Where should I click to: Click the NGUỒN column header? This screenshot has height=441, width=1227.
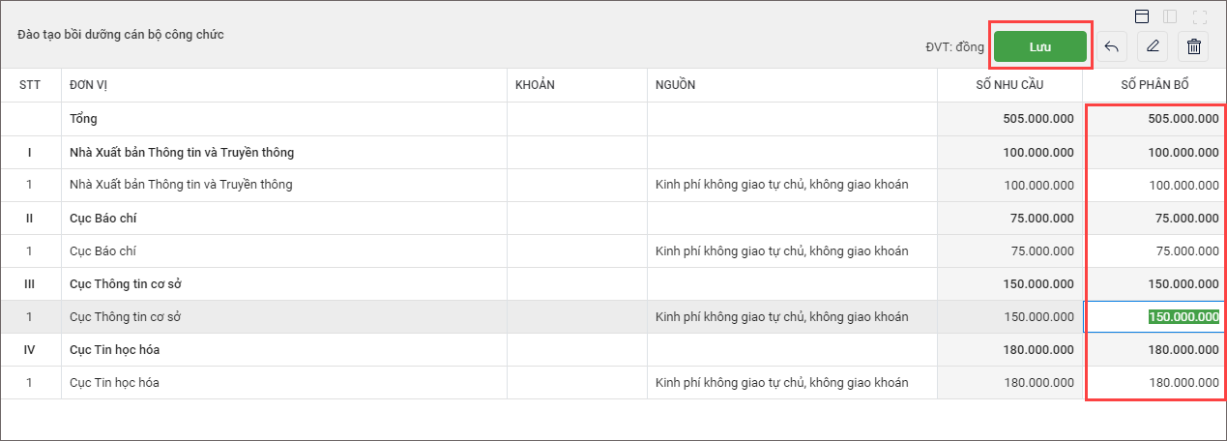coord(675,85)
